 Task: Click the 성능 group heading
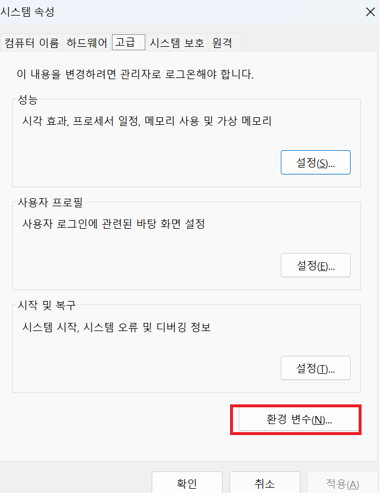click(28, 100)
